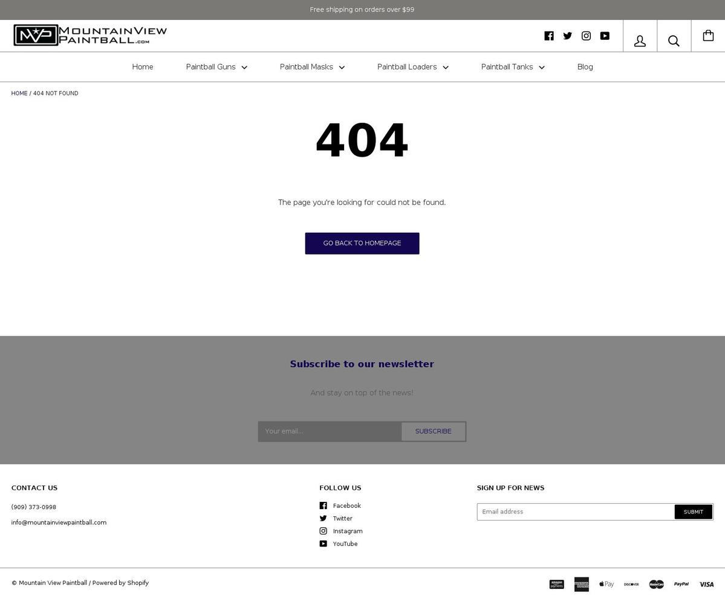The height and width of the screenshot is (598, 725).
Task: Open Facebook icon in the header
Action: point(549,36)
